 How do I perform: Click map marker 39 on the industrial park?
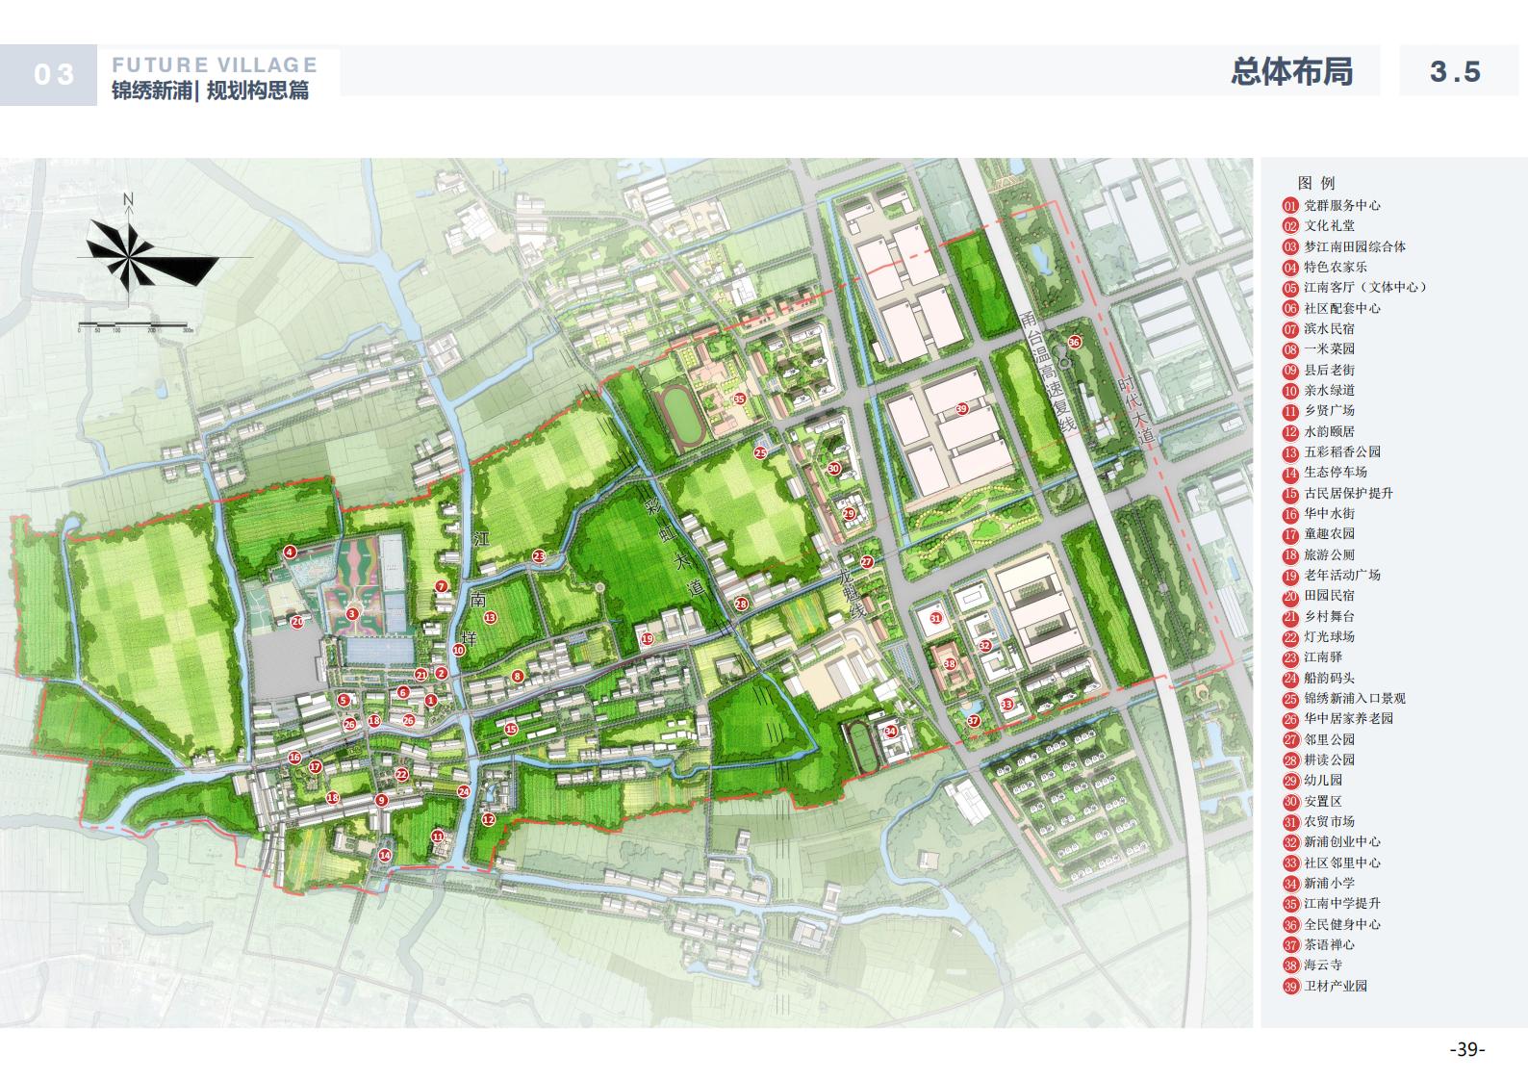click(961, 409)
